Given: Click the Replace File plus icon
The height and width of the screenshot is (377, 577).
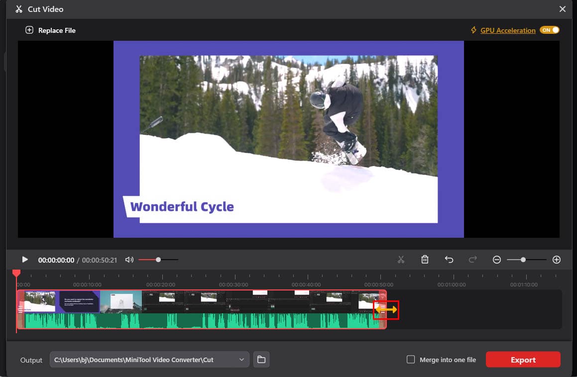Looking at the screenshot, I should pyautogui.click(x=29, y=30).
